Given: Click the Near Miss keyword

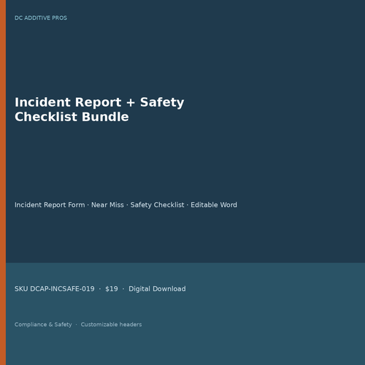Looking at the screenshot, I should [107, 205].
